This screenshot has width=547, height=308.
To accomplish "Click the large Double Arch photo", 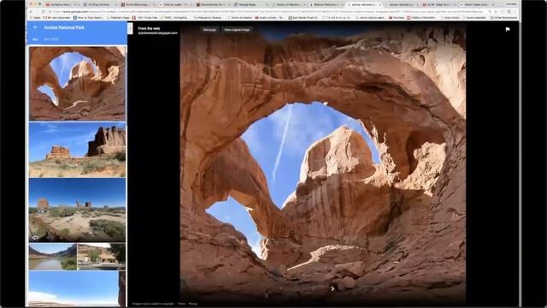I will tap(323, 164).
